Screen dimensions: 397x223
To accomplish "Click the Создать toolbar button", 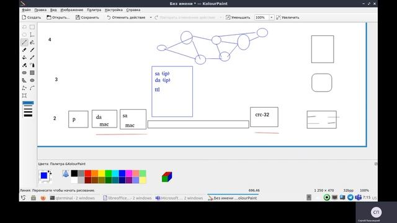I will [x=32, y=17].
